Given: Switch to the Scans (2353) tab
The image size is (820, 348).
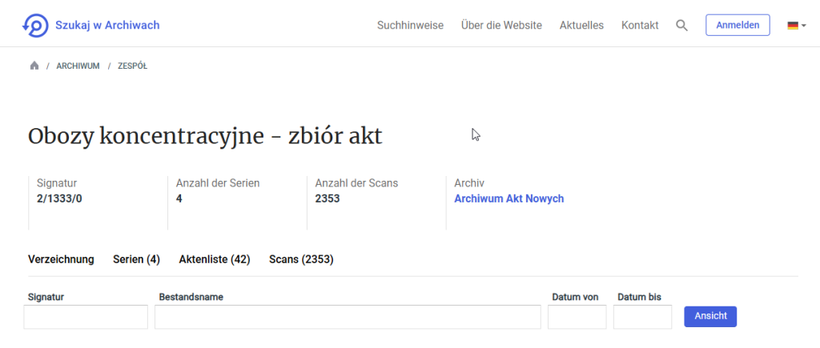Looking at the screenshot, I should 301,259.
